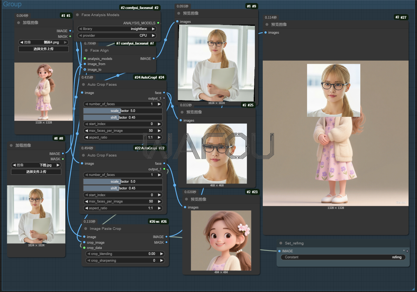Adjust shift_factor slider in #22 AutoCrop
This screenshot has width=417, height=292.
pos(123,188)
